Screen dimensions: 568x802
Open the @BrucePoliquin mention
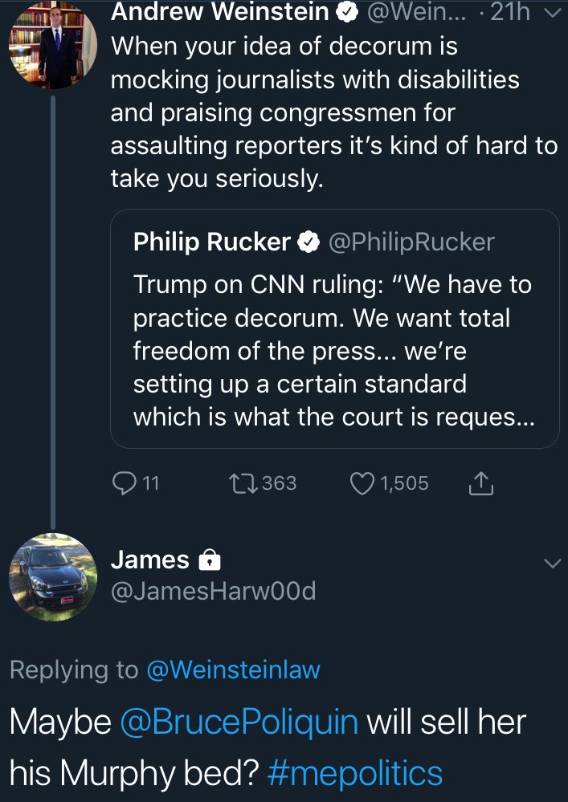pyautogui.click(x=239, y=723)
